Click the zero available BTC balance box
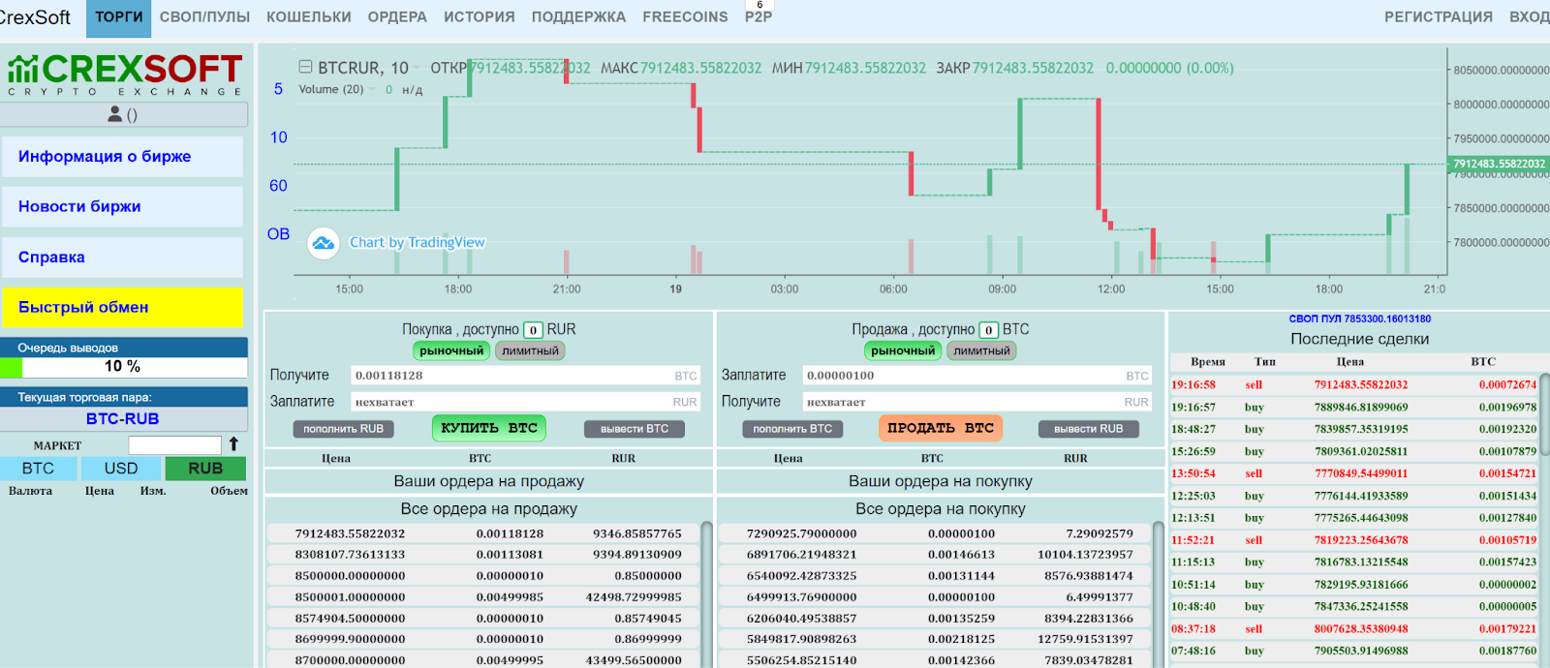Viewport: 1550px width, 668px height. tap(988, 330)
